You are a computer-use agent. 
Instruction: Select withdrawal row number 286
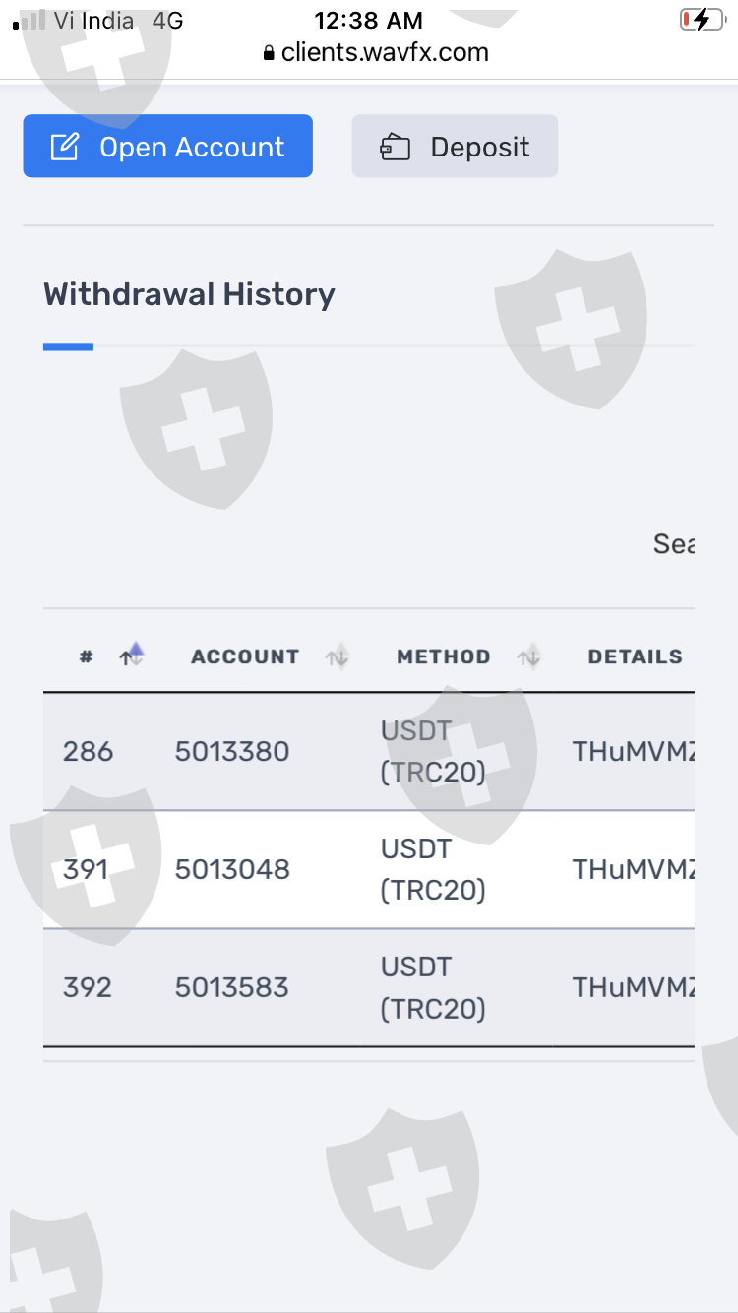pyautogui.click(x=88, y=752)
